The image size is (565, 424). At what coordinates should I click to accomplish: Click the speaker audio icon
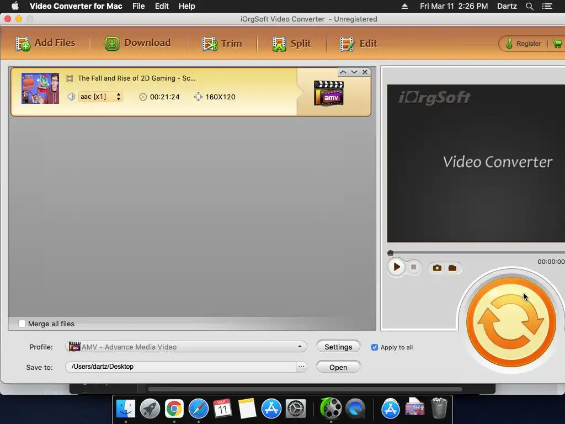click(x=71, y=97)
